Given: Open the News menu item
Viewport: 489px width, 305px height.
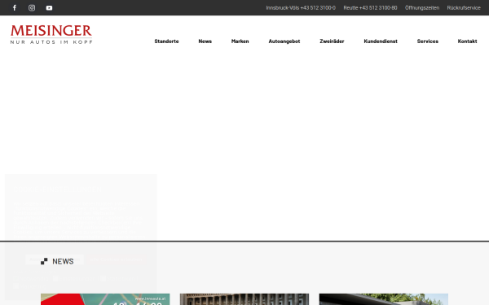Looking at the screenshot, I should [x=205, y=41].
